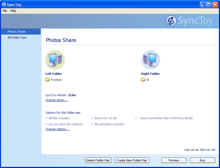Select Photos Share in the sidebar

(x=21, y=32)
